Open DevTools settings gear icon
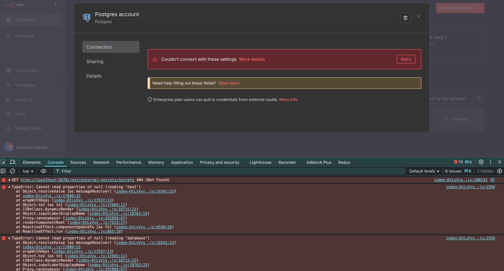 [x=481, y=162]
